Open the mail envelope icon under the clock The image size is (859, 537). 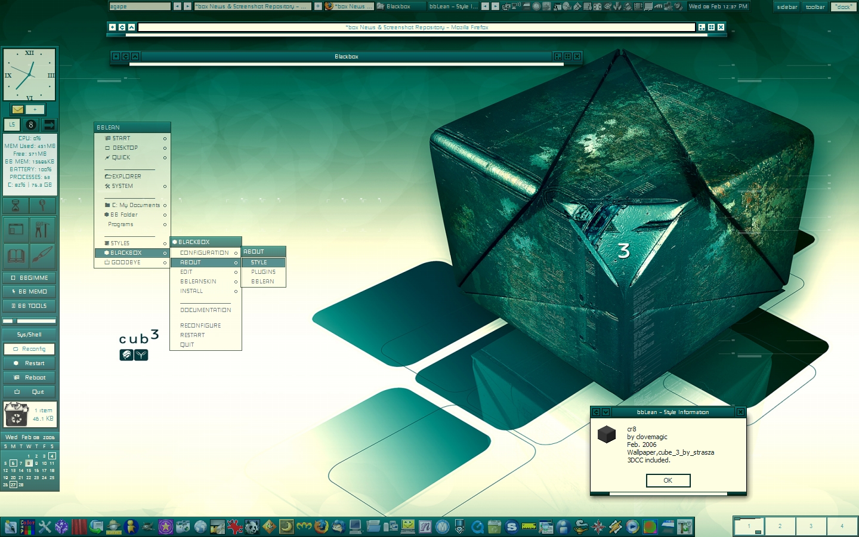17,109
